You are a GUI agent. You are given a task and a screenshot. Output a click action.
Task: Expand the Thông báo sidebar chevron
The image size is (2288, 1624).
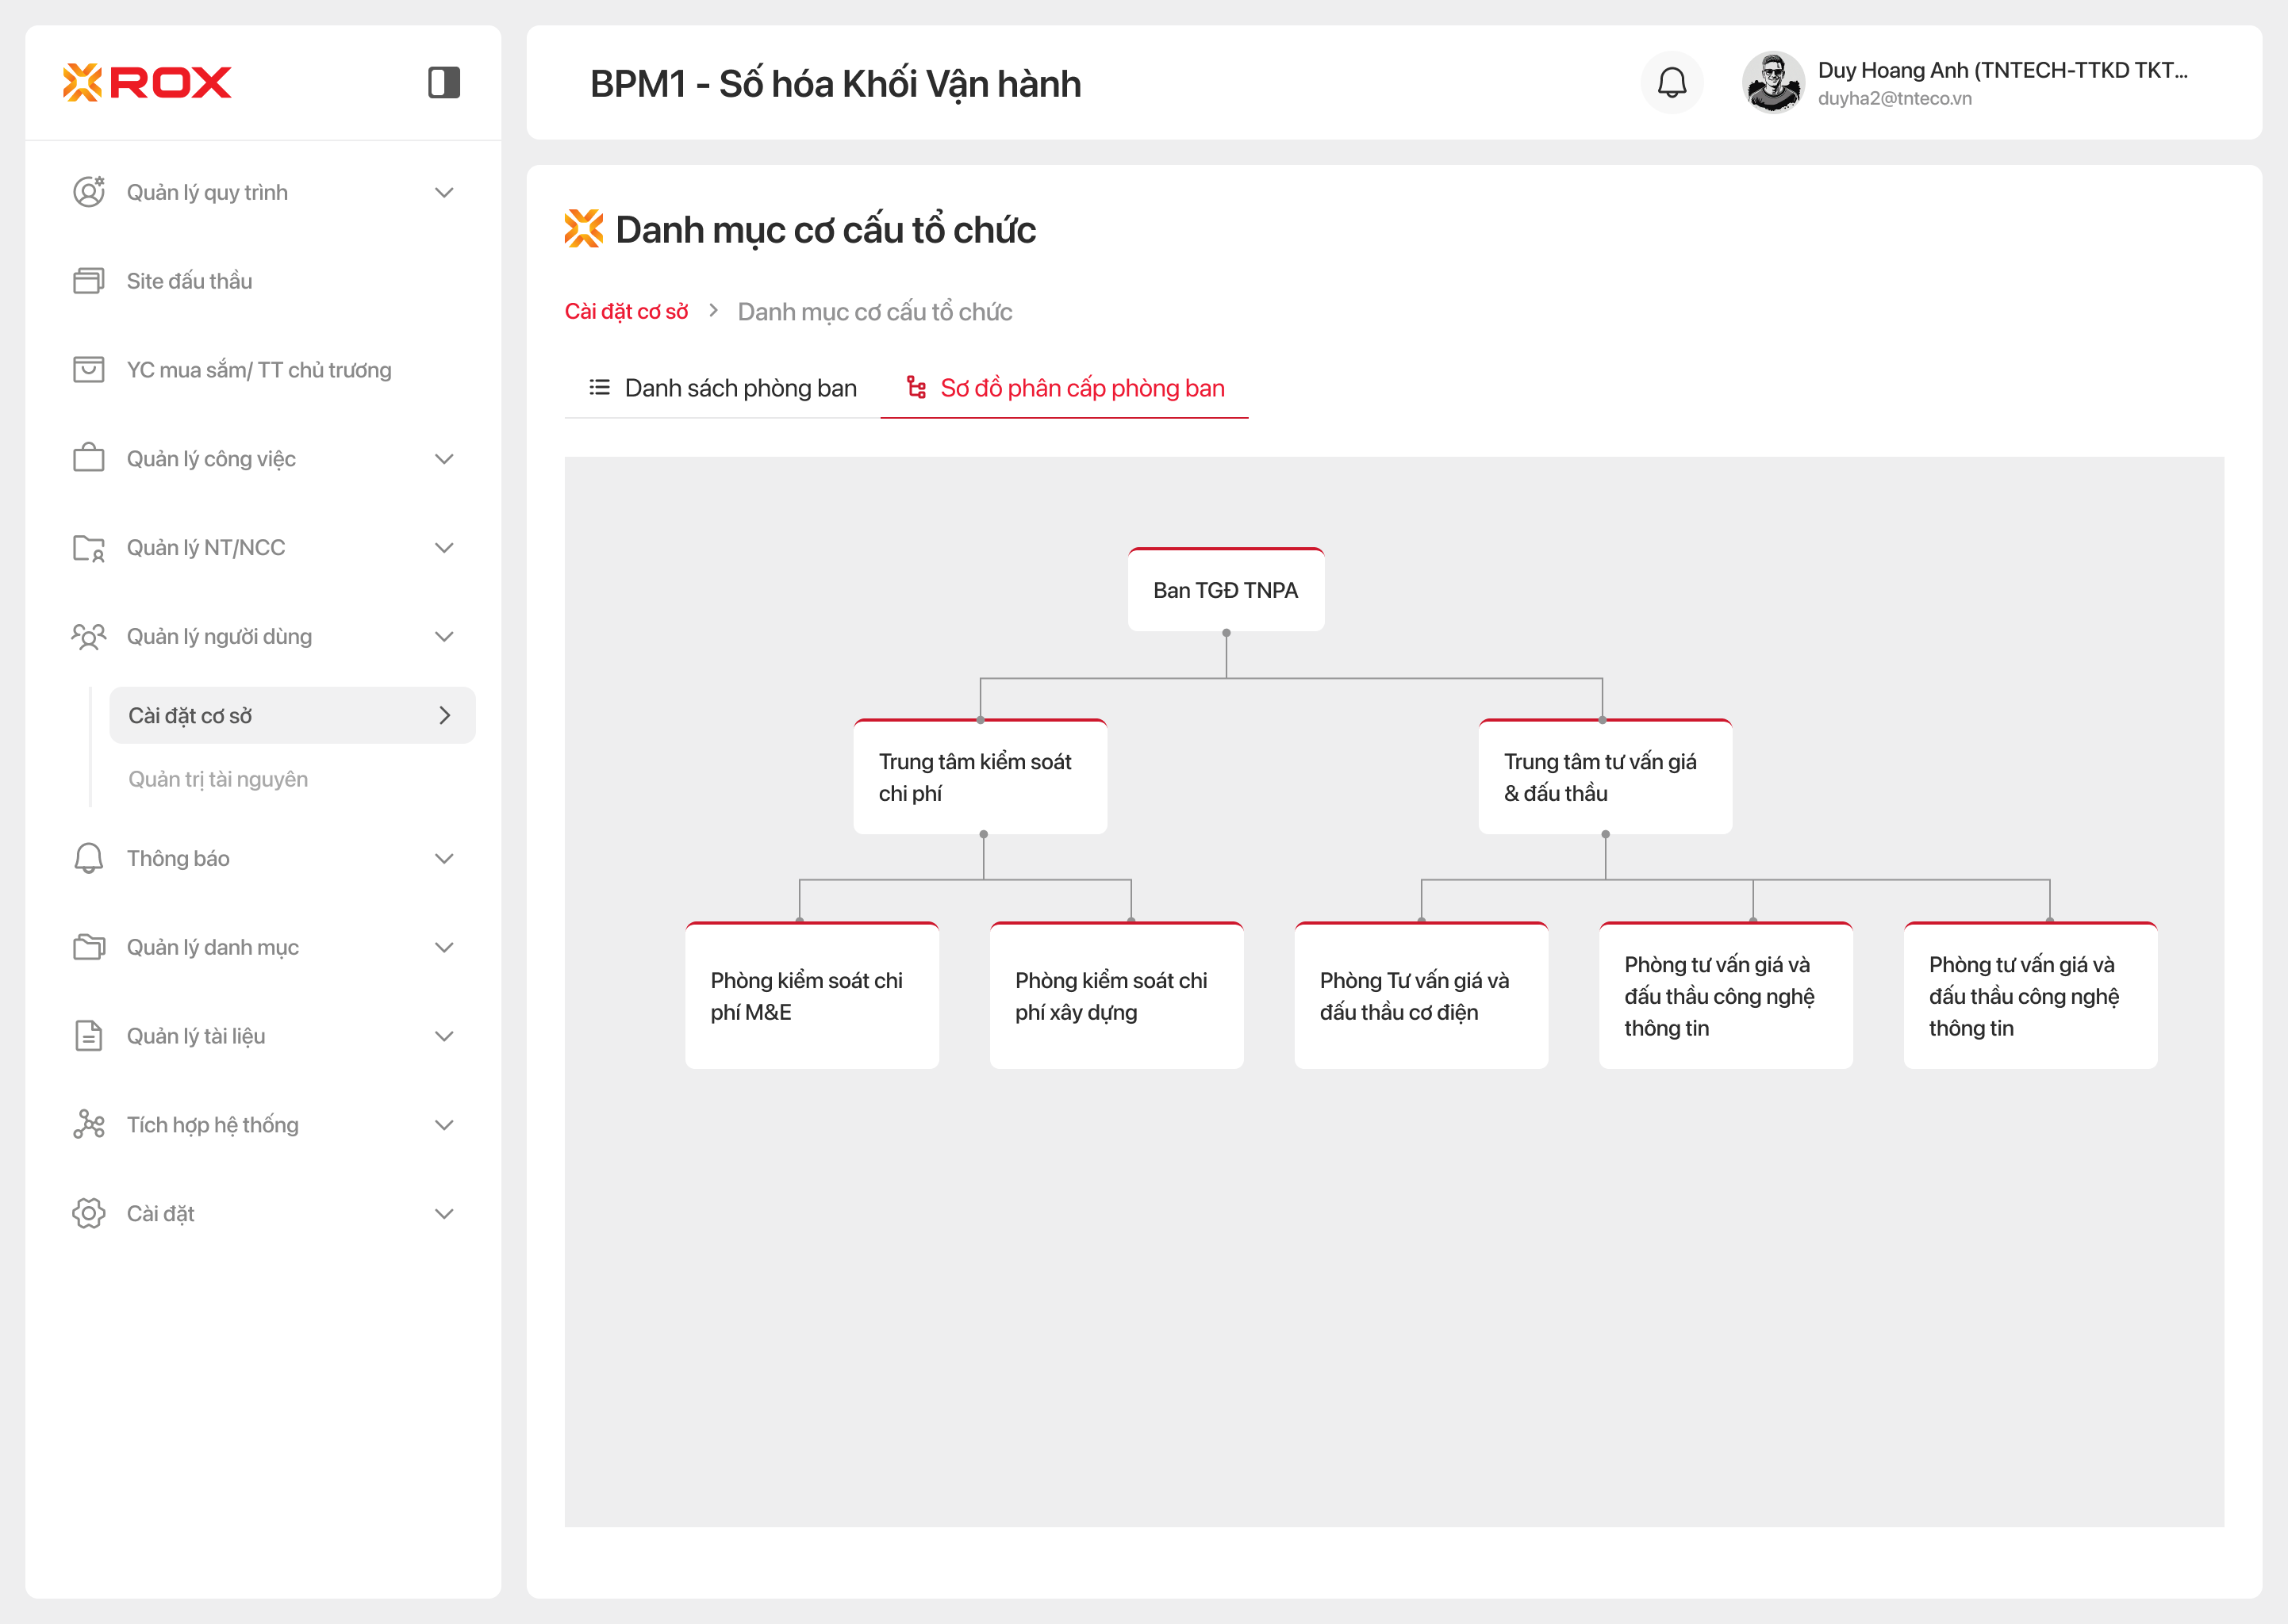point(444,859)
